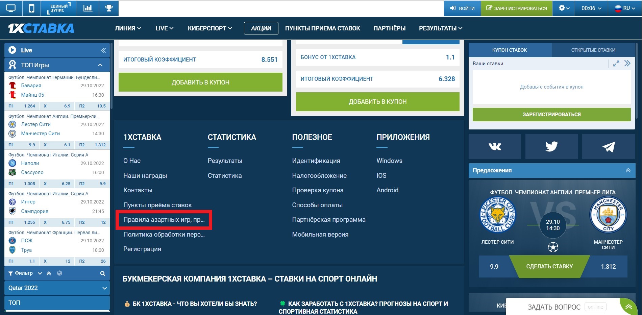Collapse the left sidebar with double arrow
The width and height of the screenshot is (642, 315).
[103, 50]
